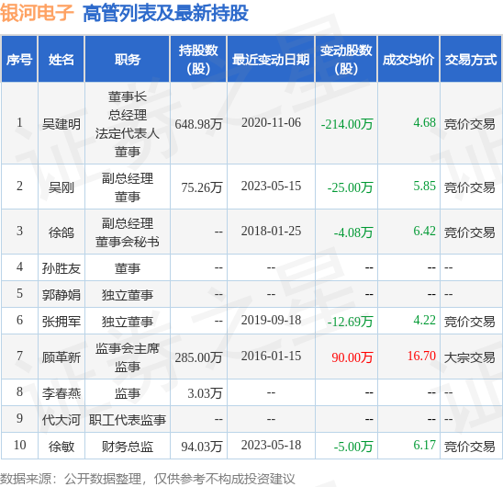Screen dimensions: 503x487
Task: Select the 交易方式 column header
Action: click(x=471, y=60)
